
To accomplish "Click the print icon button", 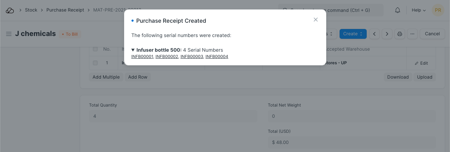I will click(400, 34).
